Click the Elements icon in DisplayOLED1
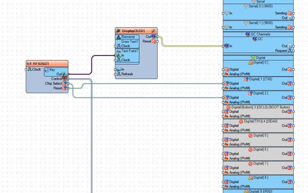Viewport: 308px width, 193px height. pyautogui.click(x=118, y=37)
